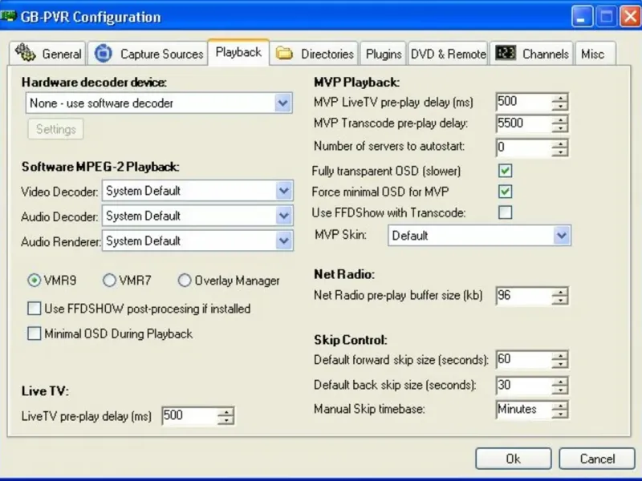Increase default back skip size

tap(559, 382)
